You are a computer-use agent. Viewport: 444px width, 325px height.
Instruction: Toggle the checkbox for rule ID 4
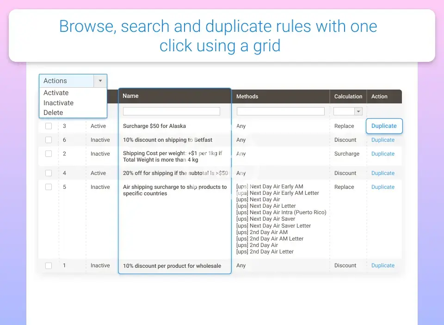click(x=49, y=173)
